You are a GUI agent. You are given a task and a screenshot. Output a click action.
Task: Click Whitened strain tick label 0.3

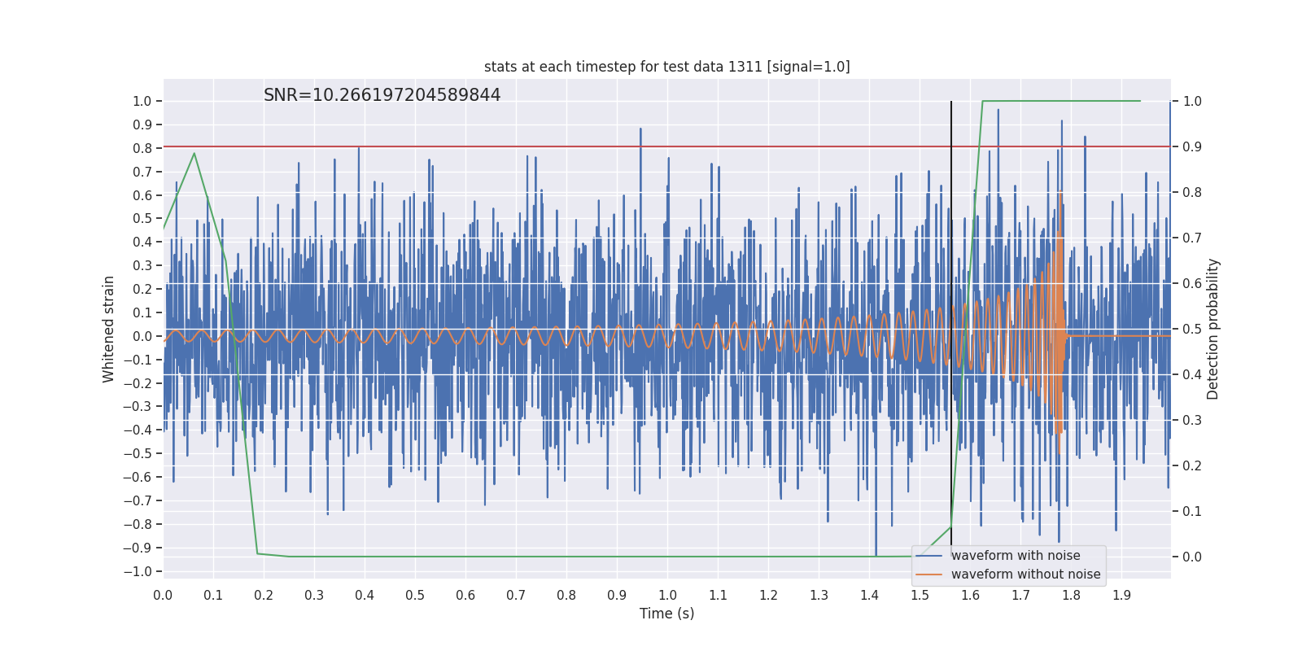point(142,266)
